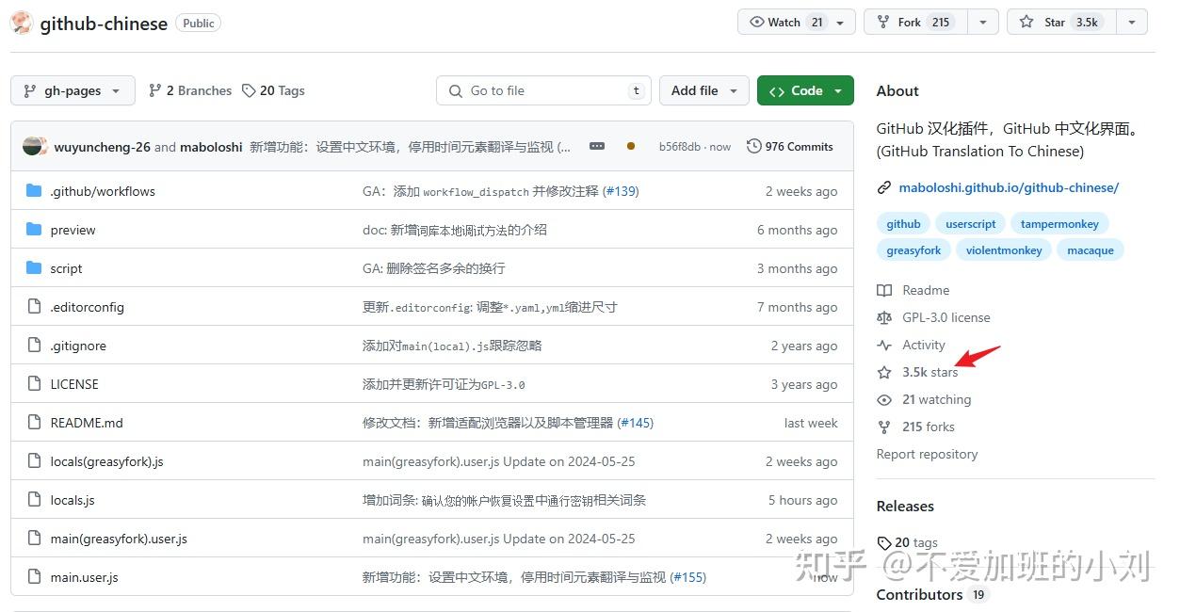Image resolution: width=1180 pixels, height=612 pixels.
Task: Toggle Watch for this repository
Action: (785, 21)
